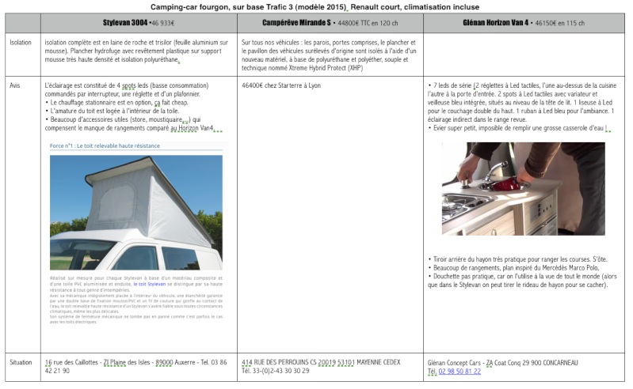Click address '414 RUE DES PERROUINS CS 20019 53101 MAYENNE'
The height and width of the screenshot is (389, 633).
pyautogui.click(x=321, y=362)
